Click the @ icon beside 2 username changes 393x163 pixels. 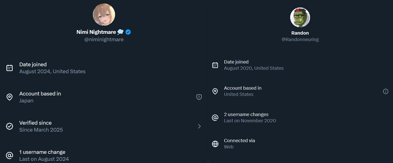click(215, 117)
